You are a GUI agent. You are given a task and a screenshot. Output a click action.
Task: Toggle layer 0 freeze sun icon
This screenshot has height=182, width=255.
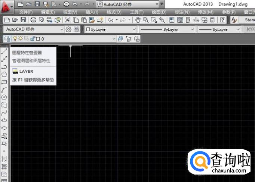click(x=21, y=38)
